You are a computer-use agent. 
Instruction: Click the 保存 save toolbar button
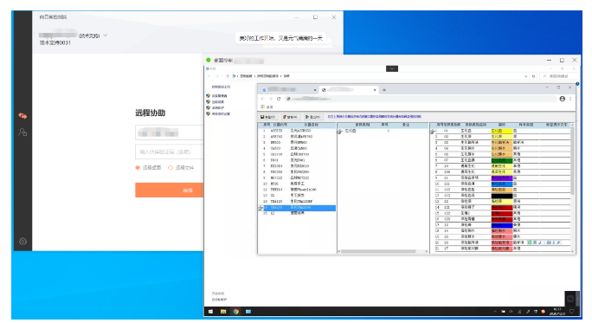tap(268, 117)
